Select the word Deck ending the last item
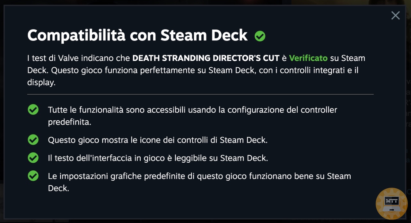Image resolution: width=411 pixels, height=223 pixels. pos(58,188)
